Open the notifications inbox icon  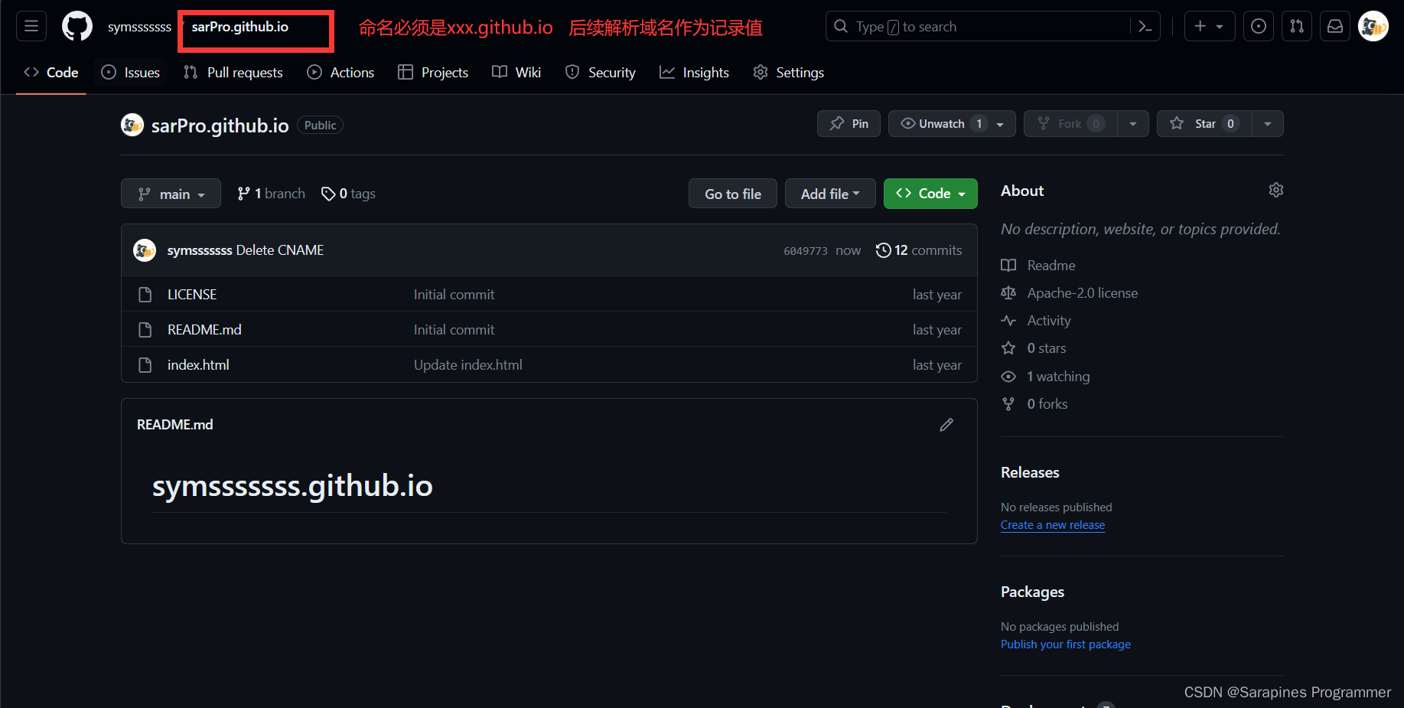(1335, 25)
